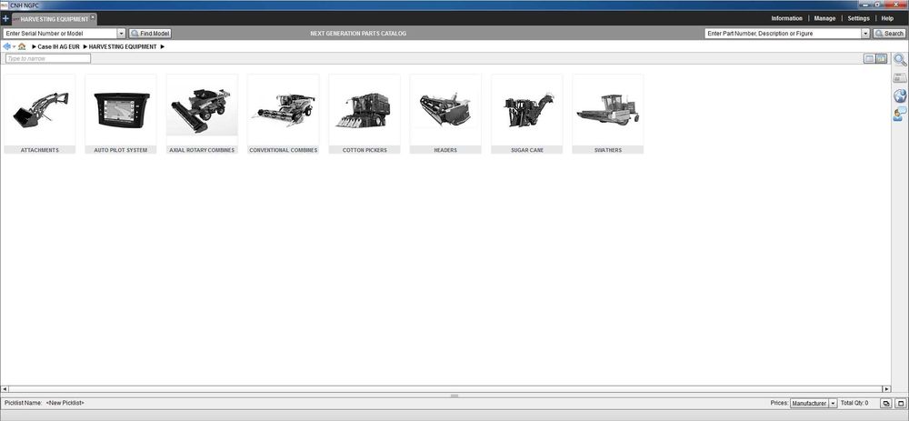Open a new tab with the plus icon
Screen dimensions: 909x421
tap(5, 18)
